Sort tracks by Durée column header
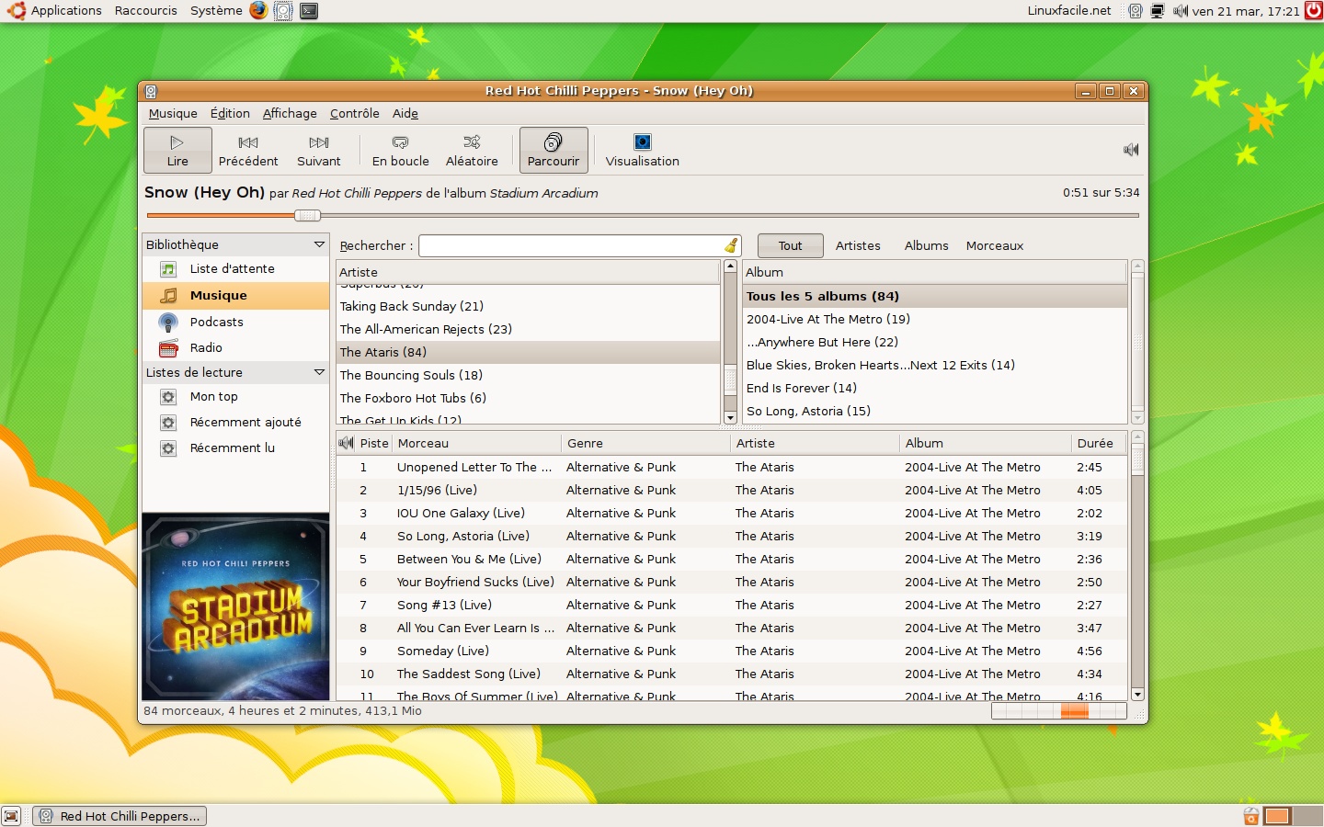Screen dimensions: 1324x827 click(1099, 443)
